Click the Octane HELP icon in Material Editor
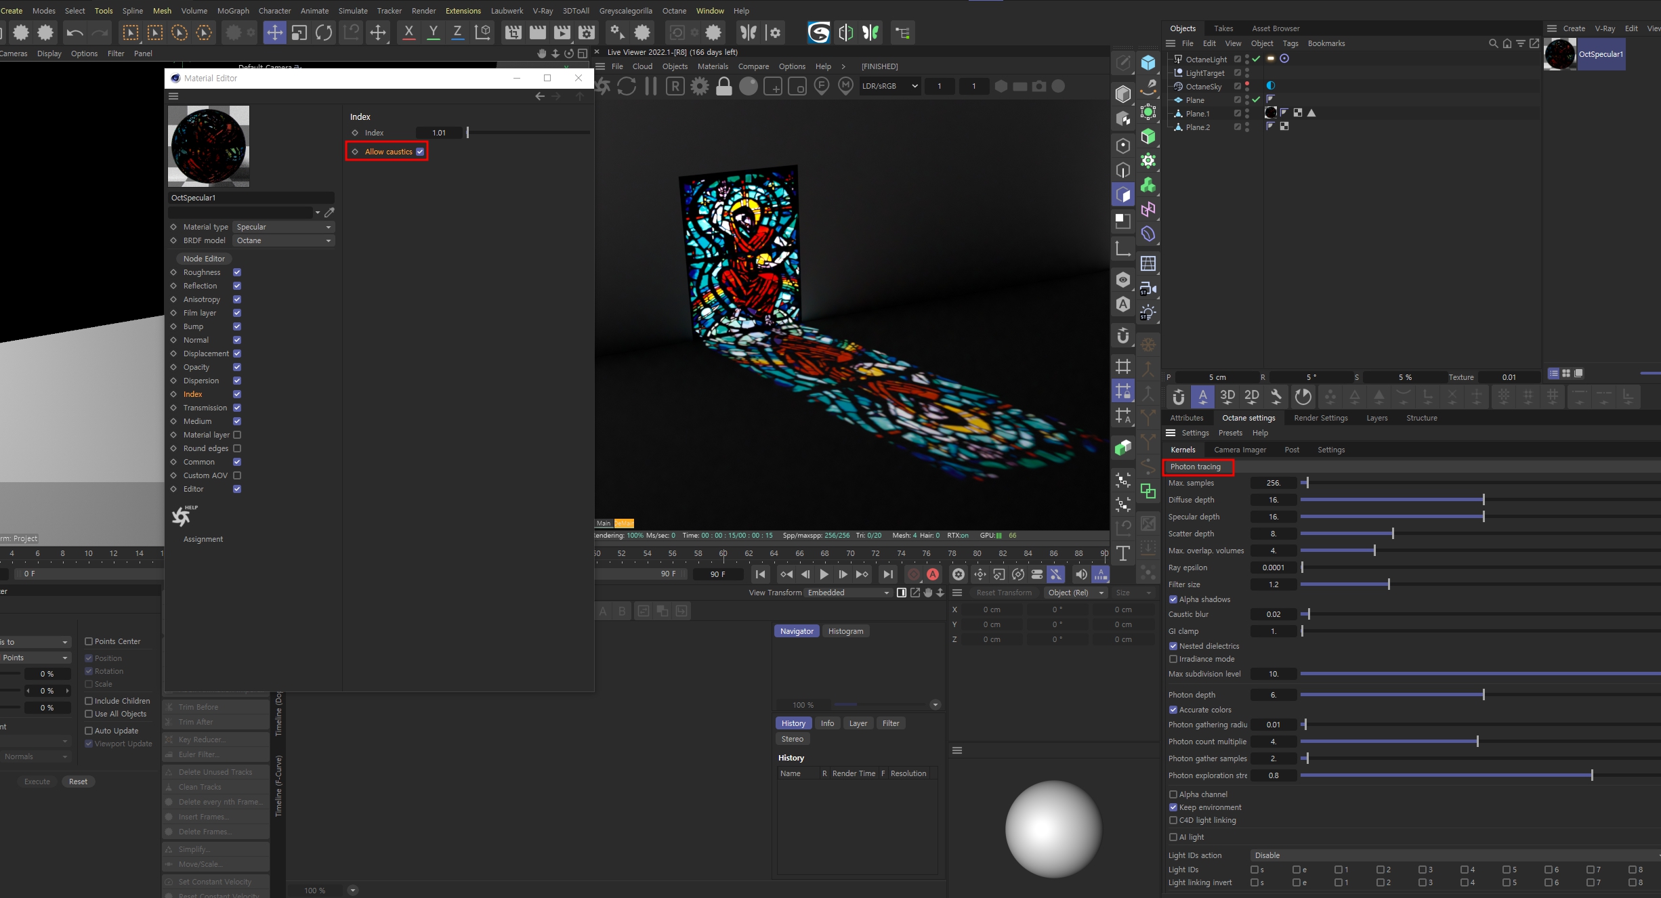The width and height of the screenshot is (1661, 898). click(184, 516)
